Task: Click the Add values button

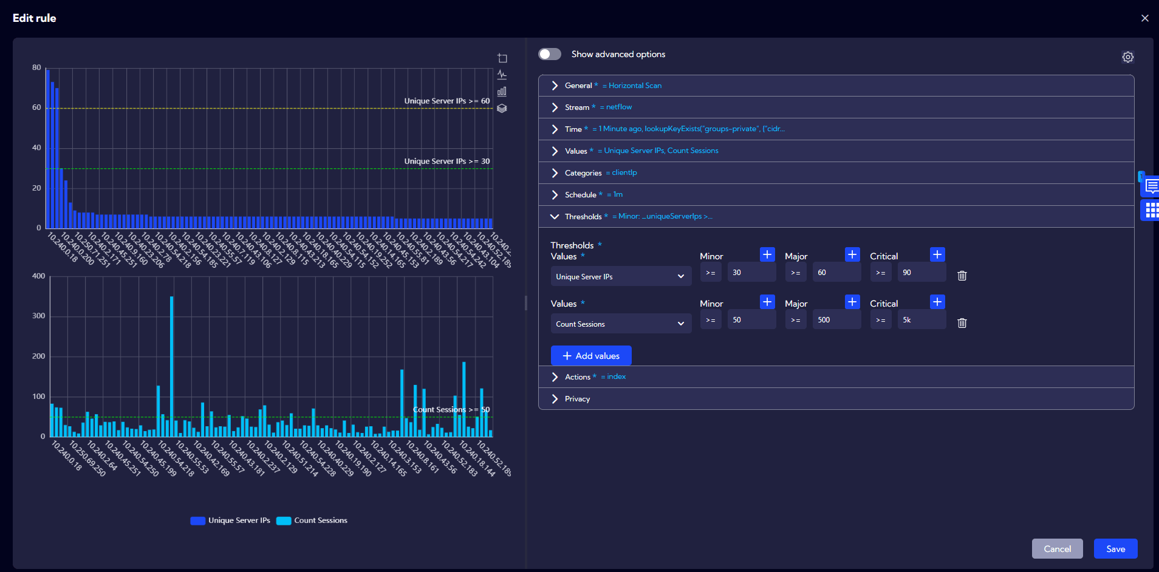Action: [590, 356]
